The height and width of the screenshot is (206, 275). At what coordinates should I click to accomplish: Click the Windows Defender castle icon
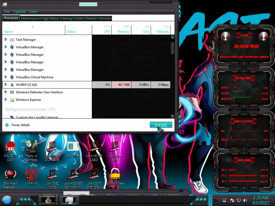(12, 92)
